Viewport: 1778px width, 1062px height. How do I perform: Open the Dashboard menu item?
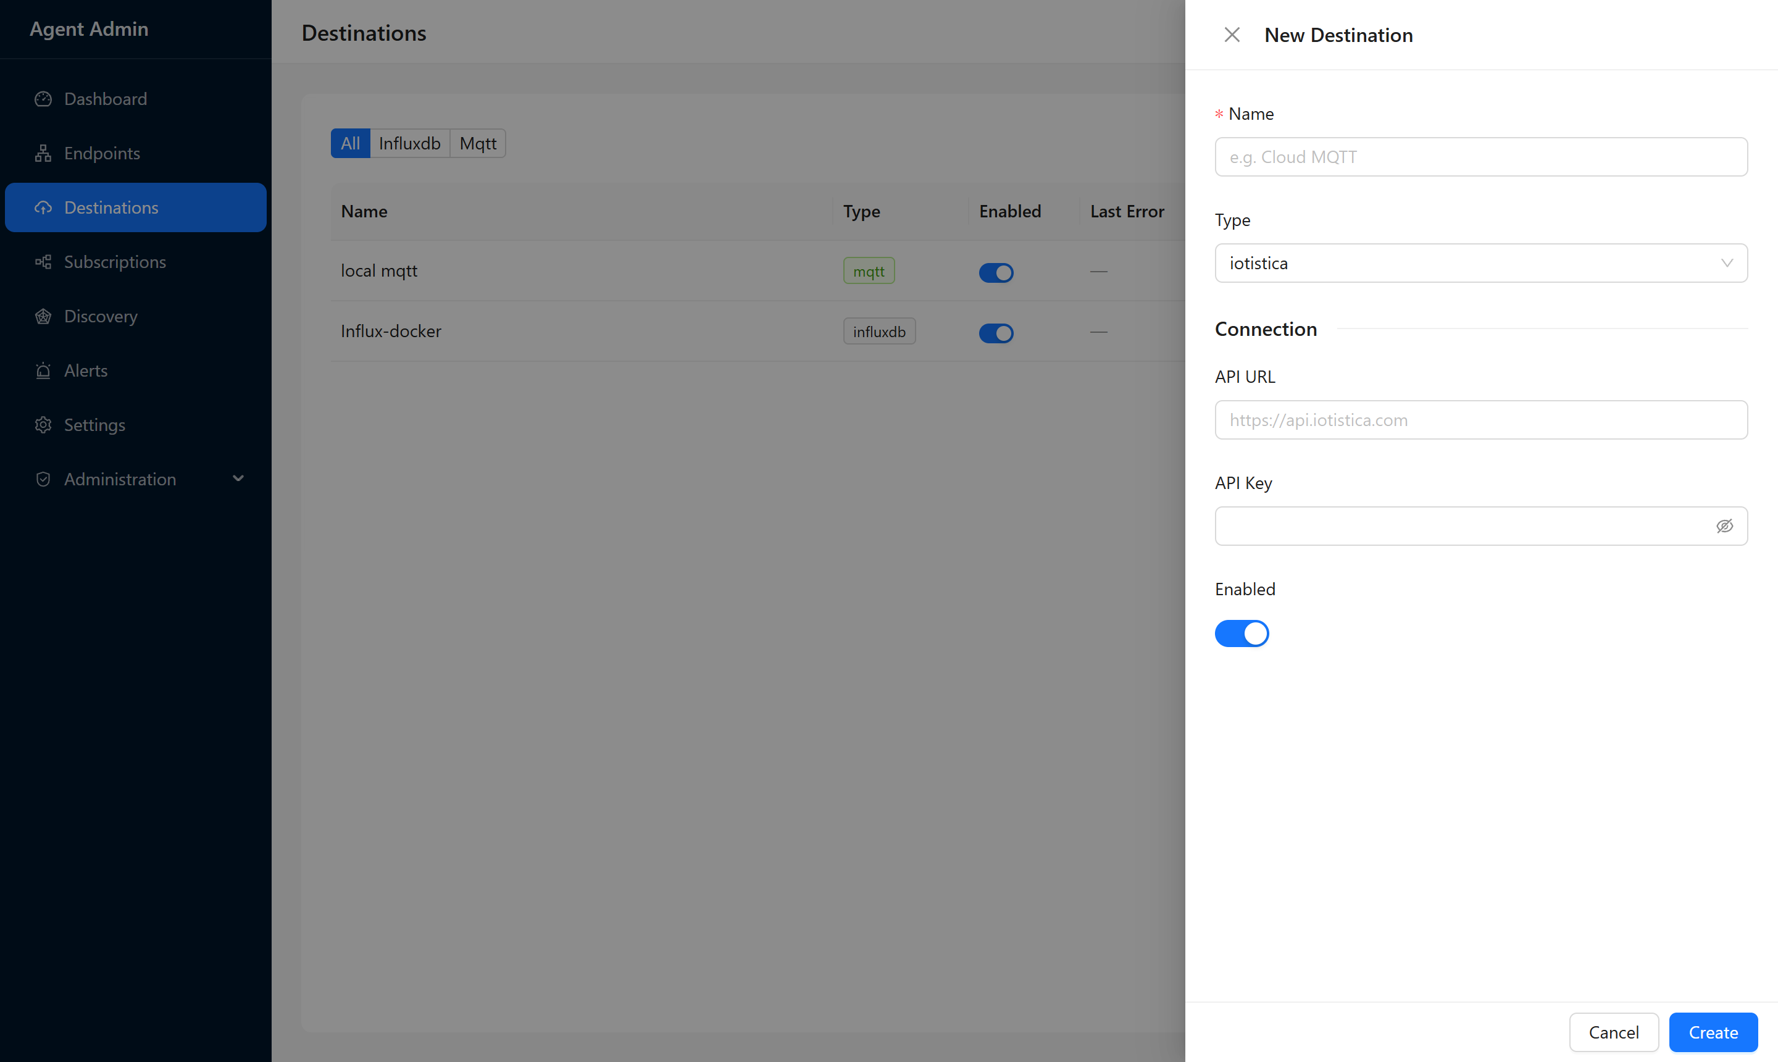click(x=136, y=99)
